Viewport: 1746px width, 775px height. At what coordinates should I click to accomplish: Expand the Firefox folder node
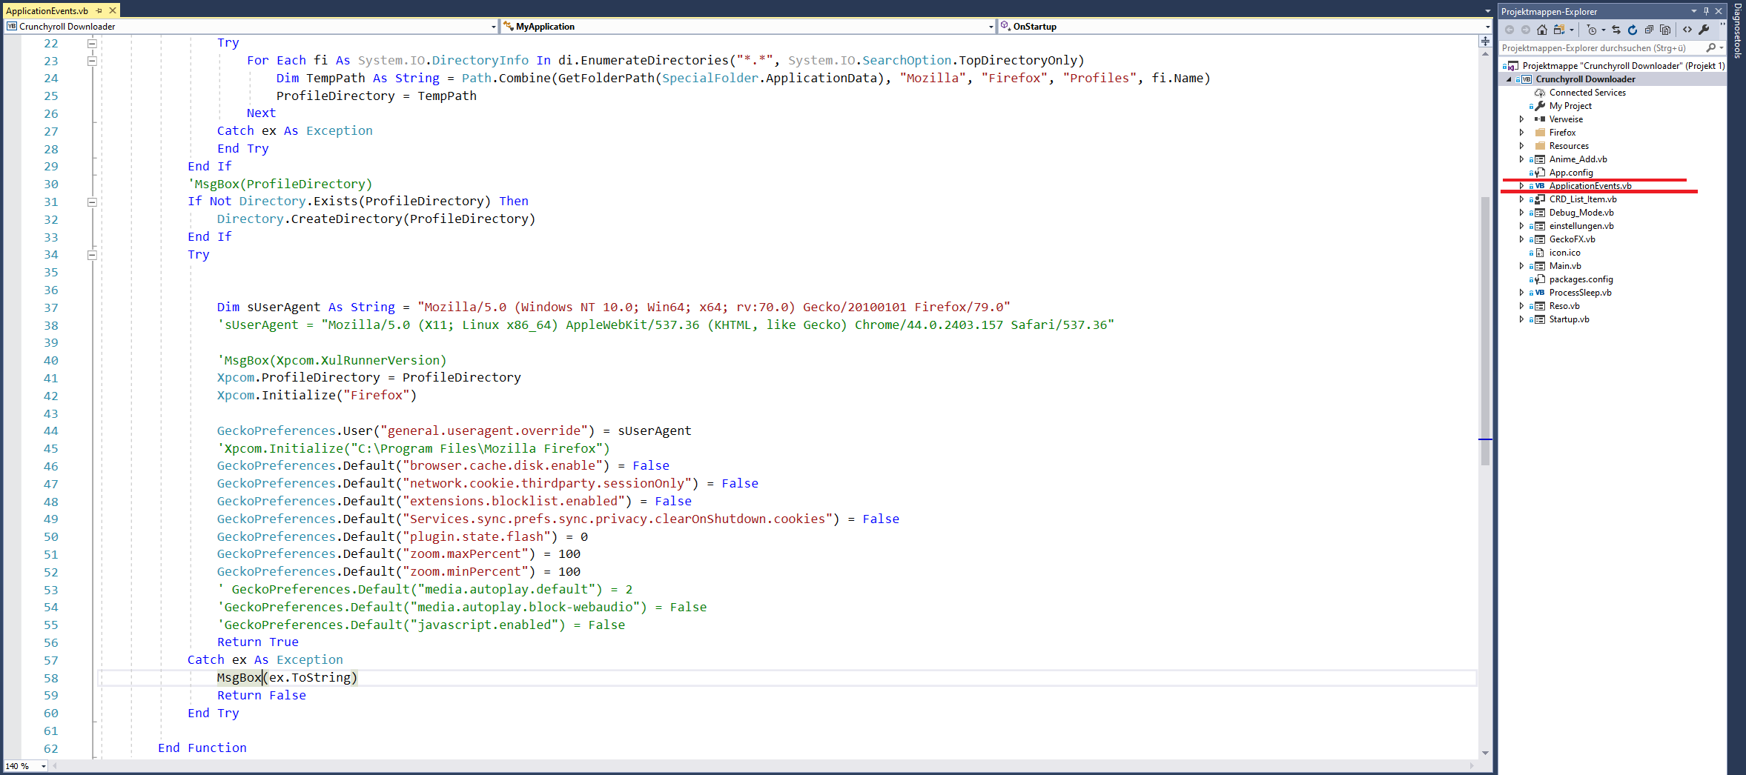click(x=1522, y=133)
